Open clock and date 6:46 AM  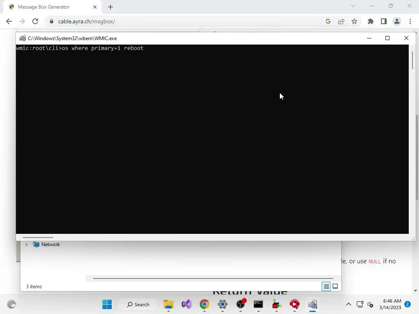click(390, 304)
